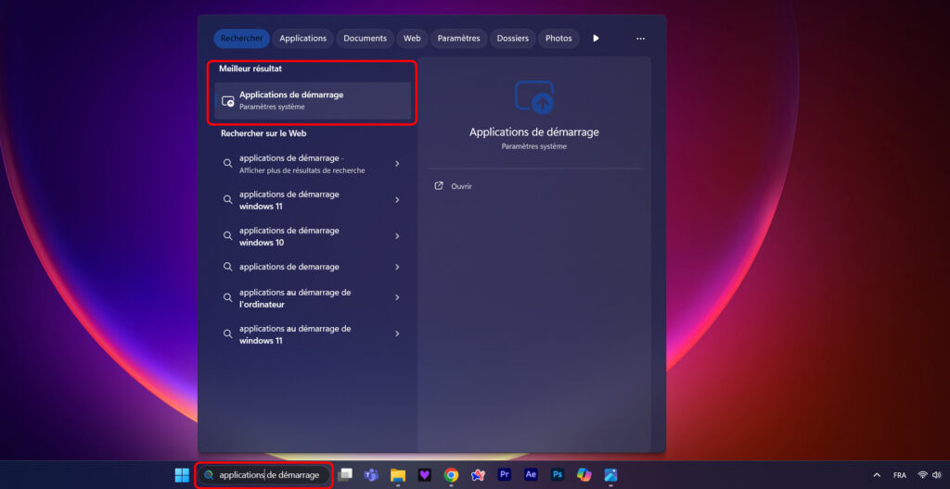Open File Explorer from the taskbar
The width and height of the screenshot is (950, 489).
(x=397, y=475)
